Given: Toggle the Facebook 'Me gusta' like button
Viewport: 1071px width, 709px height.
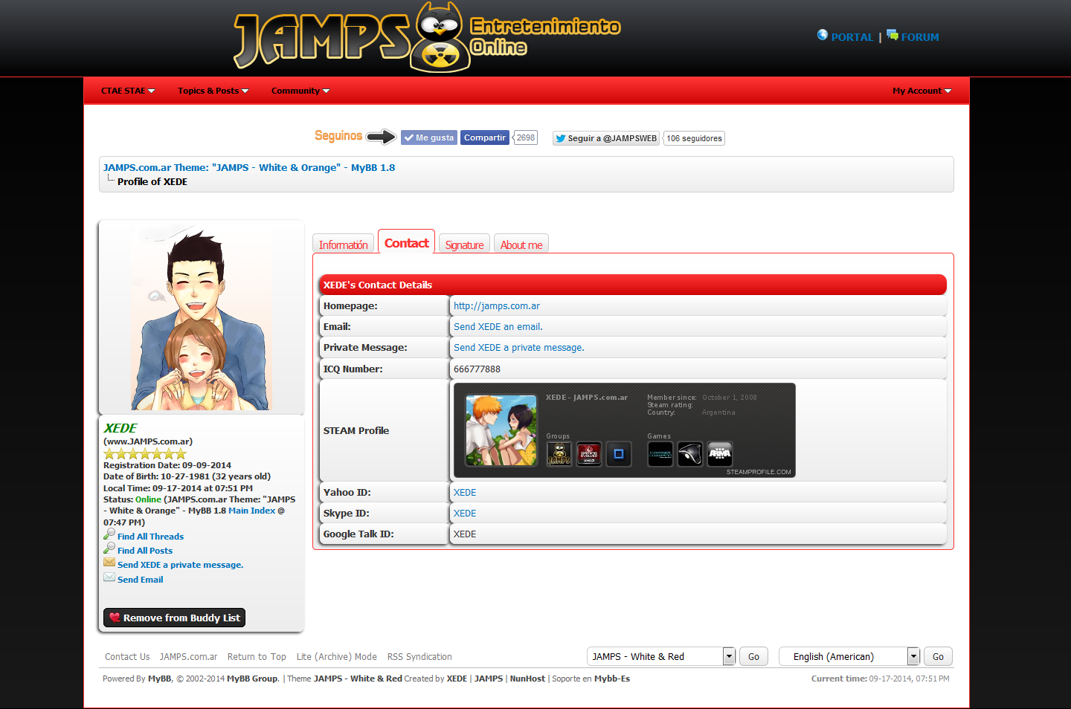Looking at the screenshot, I should pyautogui.click(x=428, y=137).
